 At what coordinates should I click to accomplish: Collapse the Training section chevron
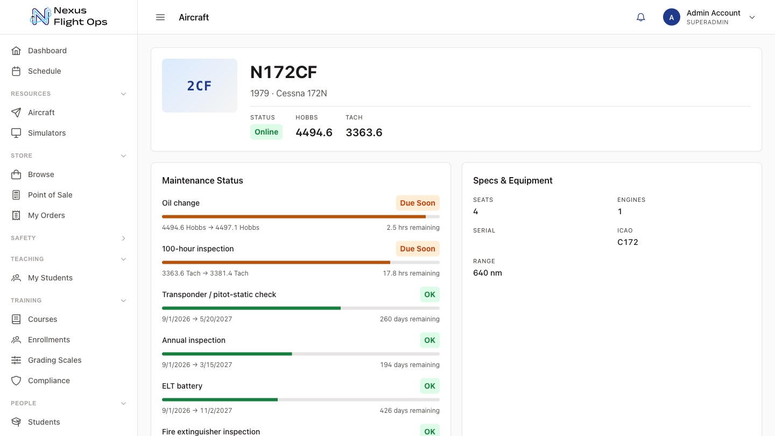coord(123,300)
